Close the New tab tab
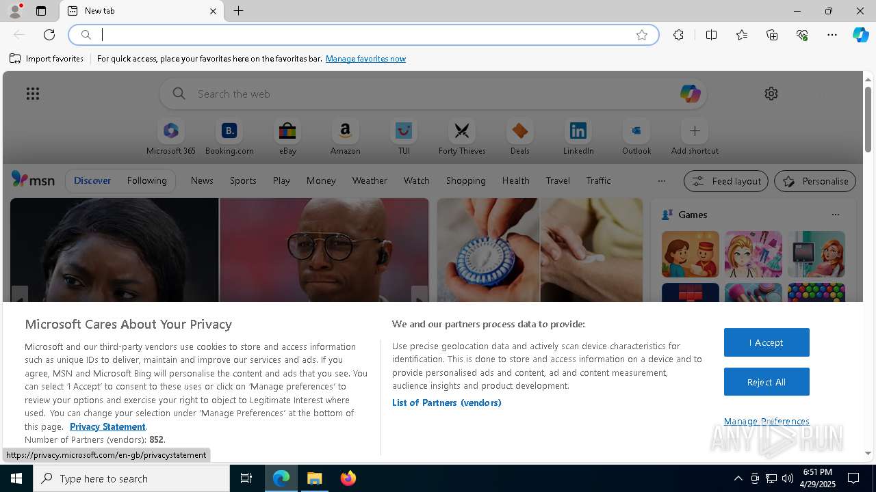Image resolution: width=876 pixels, height=492 pixels. [x=213, y=11]
